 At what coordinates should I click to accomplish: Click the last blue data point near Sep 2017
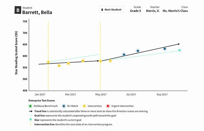[165, 49]
